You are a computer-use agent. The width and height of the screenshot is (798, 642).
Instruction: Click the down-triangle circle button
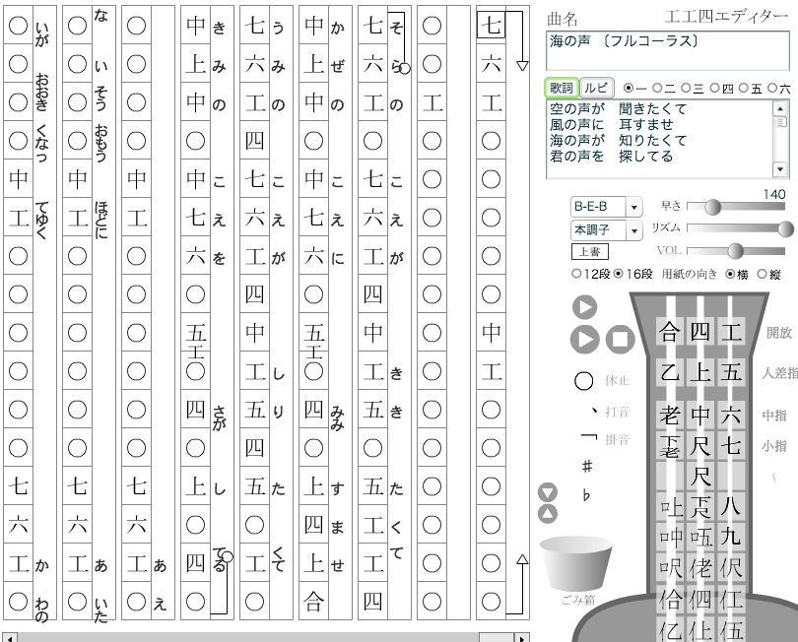[x=547, y=492]
